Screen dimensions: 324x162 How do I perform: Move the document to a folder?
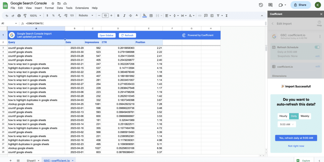point(59,3)
